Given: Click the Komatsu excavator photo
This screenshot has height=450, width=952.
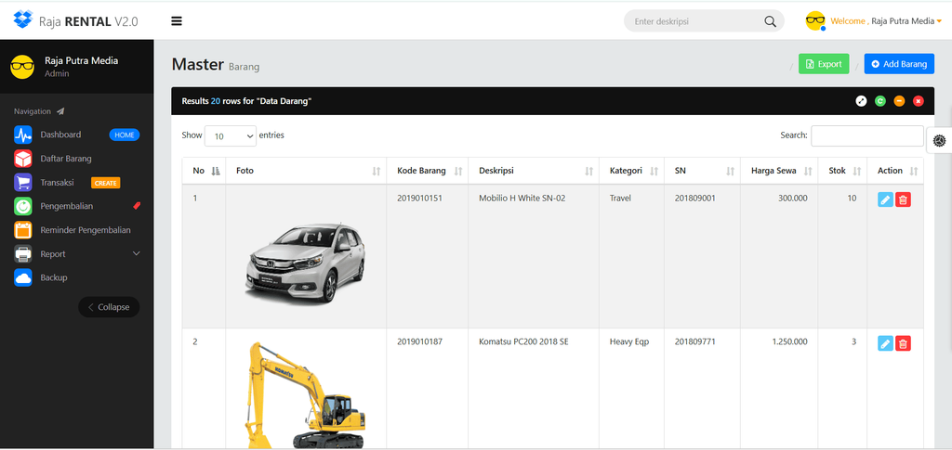Looking at the screenshot, I should point(306,395).
